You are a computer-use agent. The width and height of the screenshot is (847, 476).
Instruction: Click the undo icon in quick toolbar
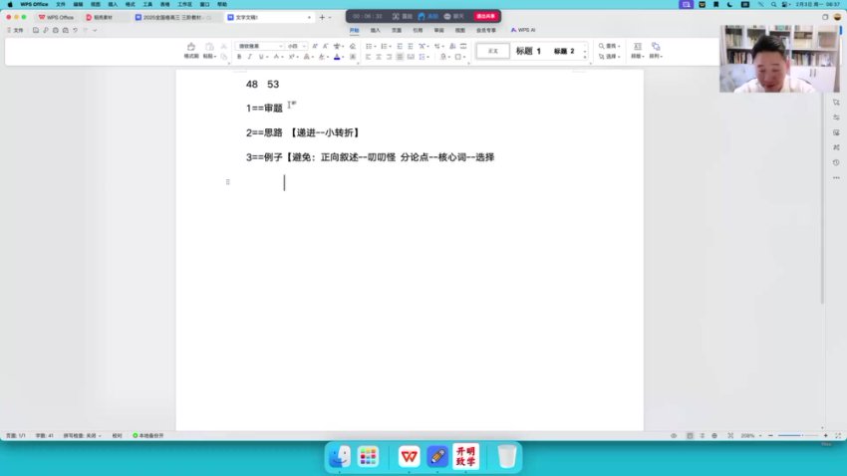pos(76,31)
